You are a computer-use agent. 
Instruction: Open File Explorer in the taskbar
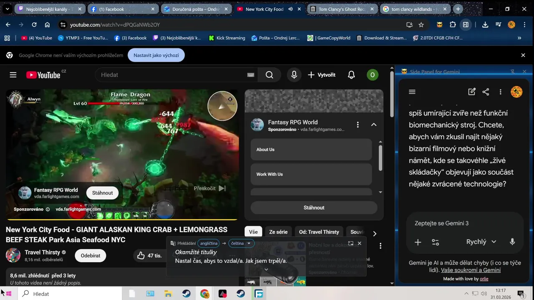pos(169,294)
